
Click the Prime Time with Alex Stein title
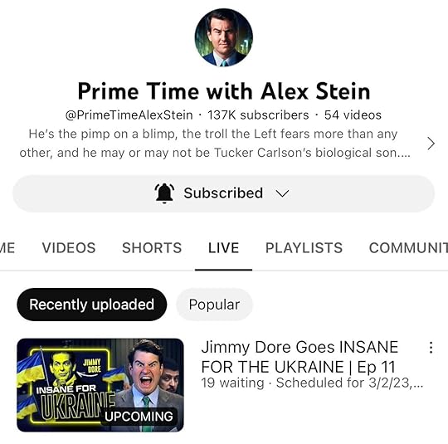[x=224, y=91]
